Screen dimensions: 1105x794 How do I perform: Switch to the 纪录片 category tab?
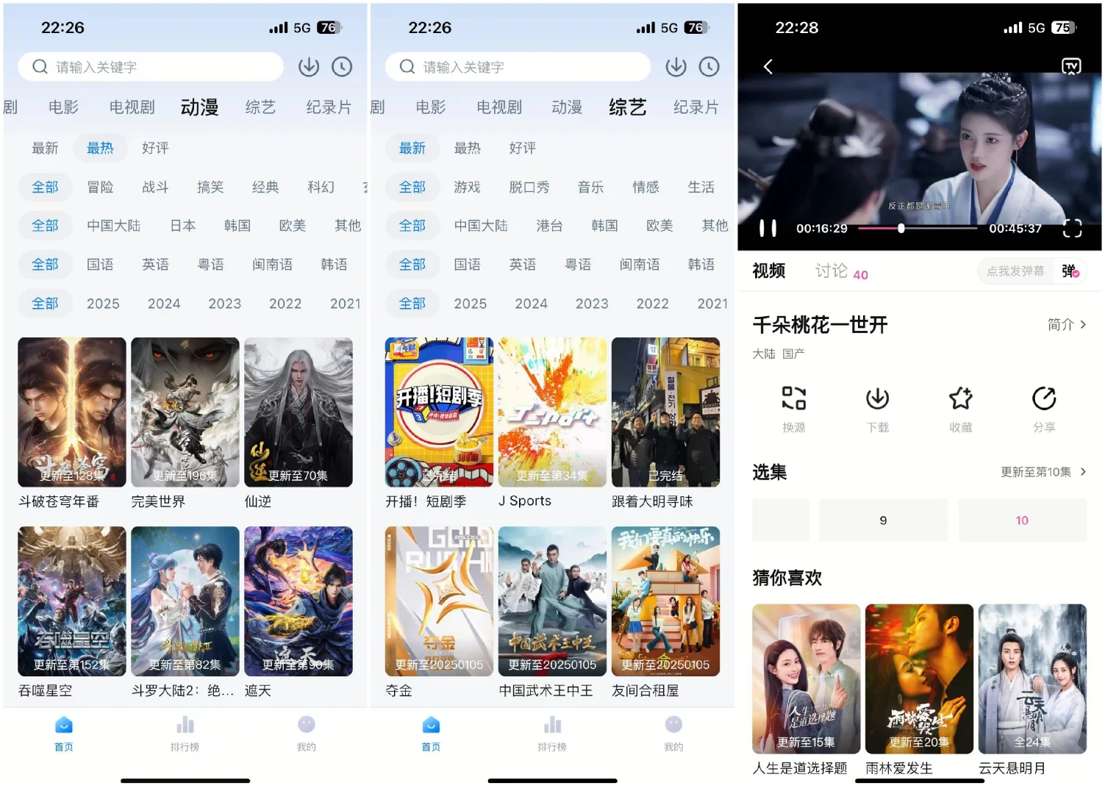coord(326,107)
